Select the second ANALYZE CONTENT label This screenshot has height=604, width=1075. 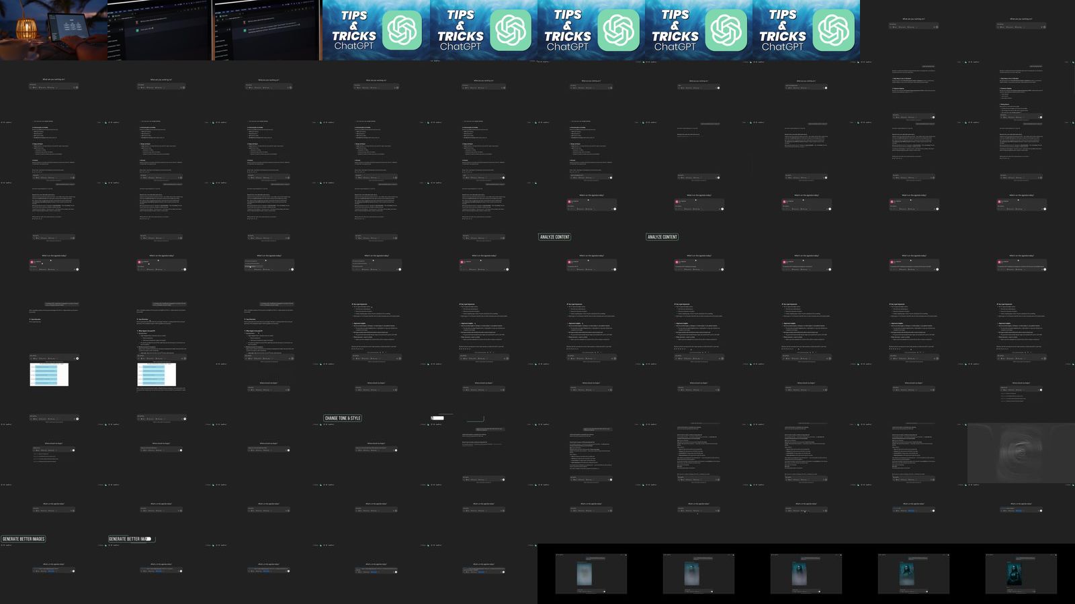(x=662, y=237)
